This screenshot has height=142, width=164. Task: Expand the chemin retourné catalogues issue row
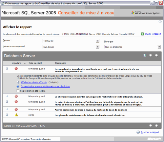[x=7, y=96]
